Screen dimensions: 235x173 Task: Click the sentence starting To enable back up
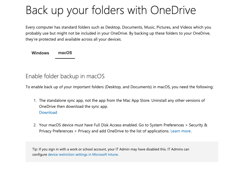point(119,87)
